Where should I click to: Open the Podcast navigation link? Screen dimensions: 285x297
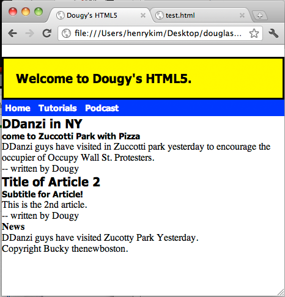pyautogui.click(x=102, y=108)
